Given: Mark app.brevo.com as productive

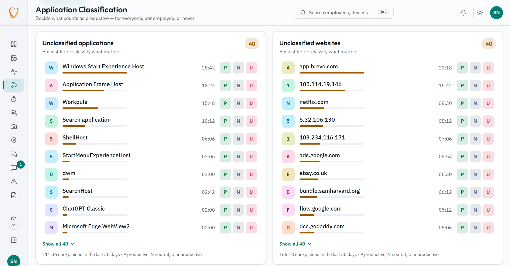Looking at the screenshot, I should pos(462,68).
